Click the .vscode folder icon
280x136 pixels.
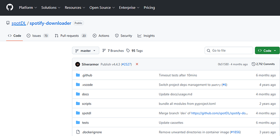tap(78, 85)
